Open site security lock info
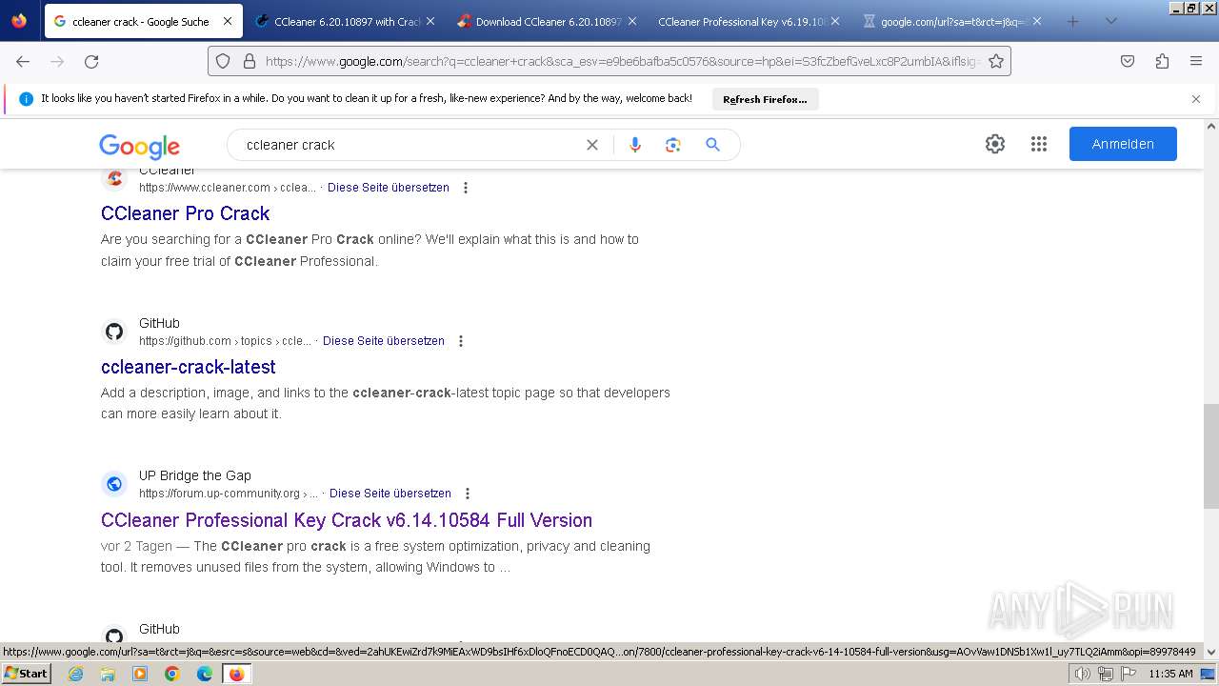Viewport: 1219px width, 686px height. click(250, 61)
